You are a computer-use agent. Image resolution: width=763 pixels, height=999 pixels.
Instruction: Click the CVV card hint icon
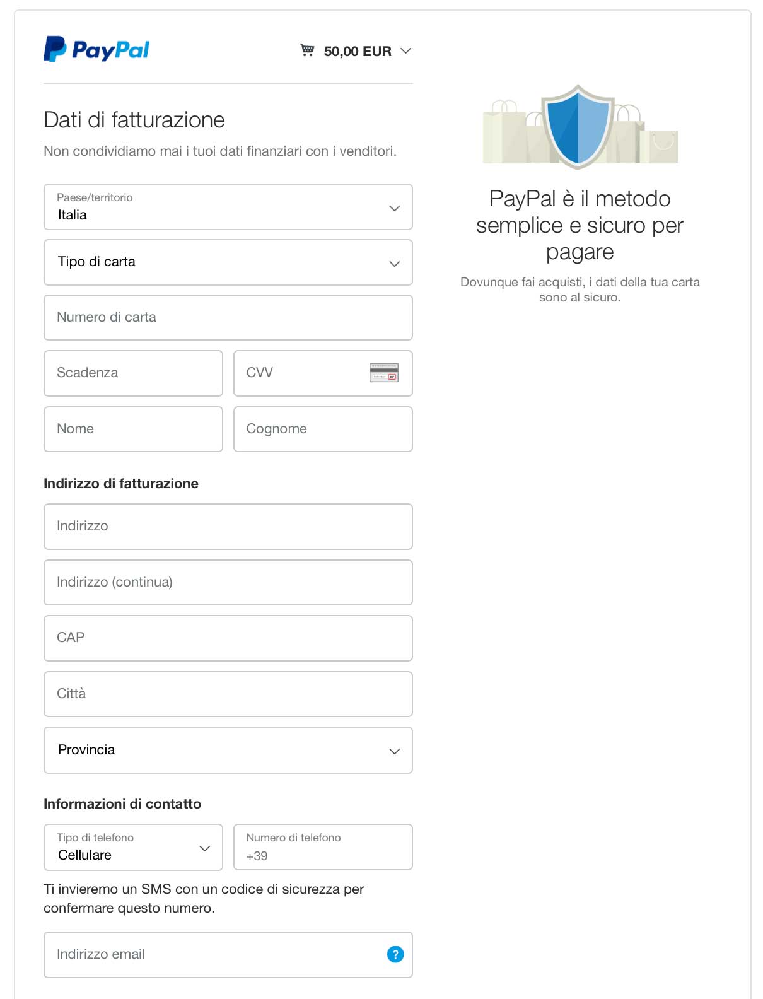click(x=383, y=373)
